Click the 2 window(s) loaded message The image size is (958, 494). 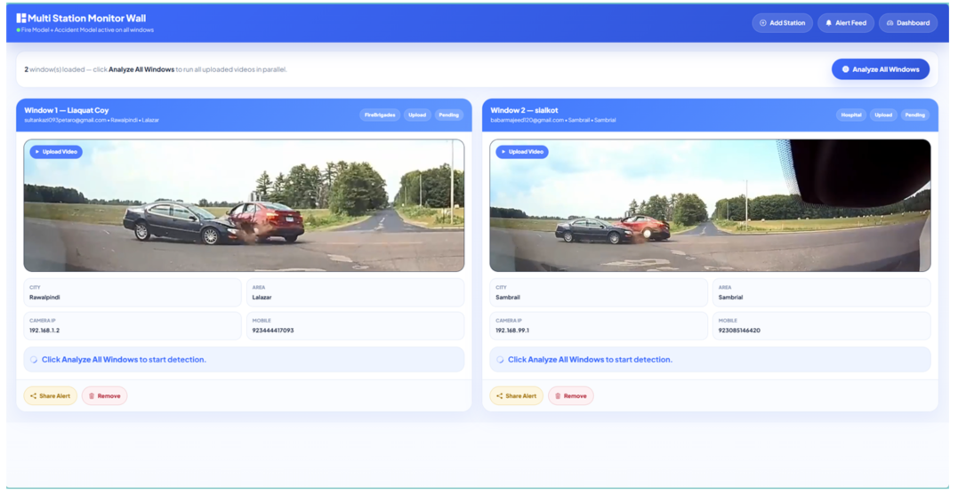(155, 69)
